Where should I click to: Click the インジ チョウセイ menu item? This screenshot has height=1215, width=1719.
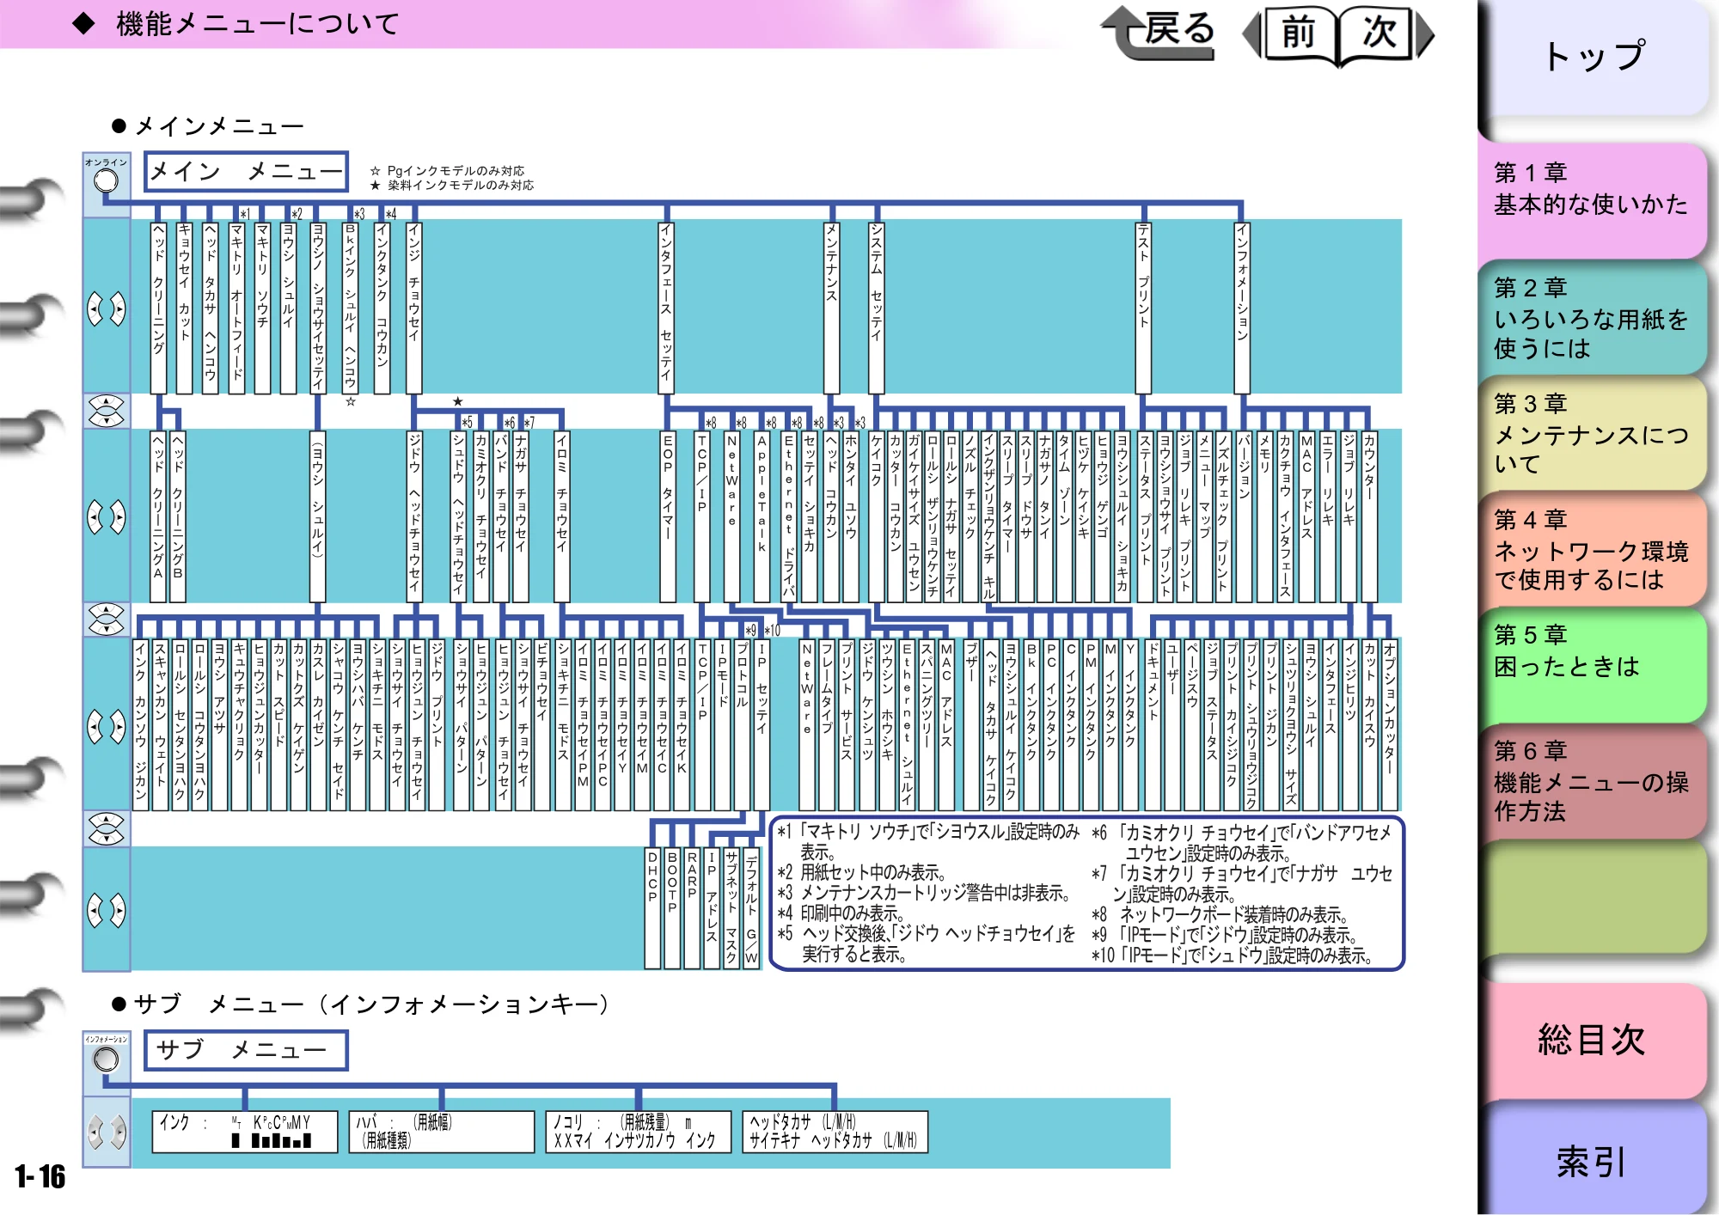tap(413, 308)
